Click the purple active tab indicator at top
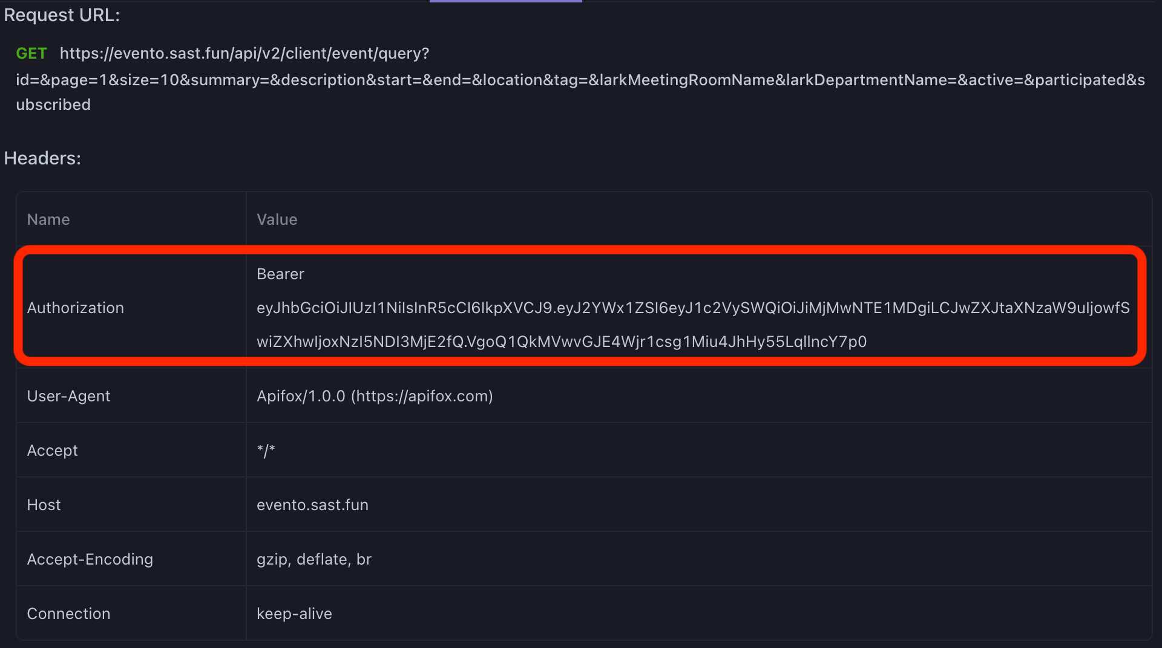 pyautogui.click(x=506, y=1)
